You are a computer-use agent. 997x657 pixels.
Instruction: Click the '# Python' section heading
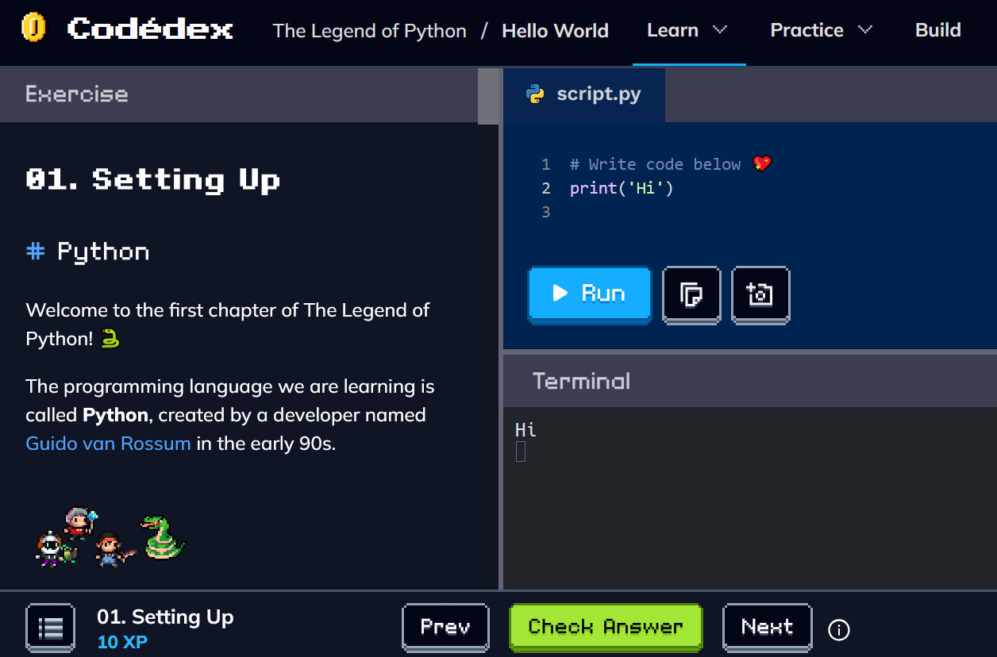tap(88, 252)
